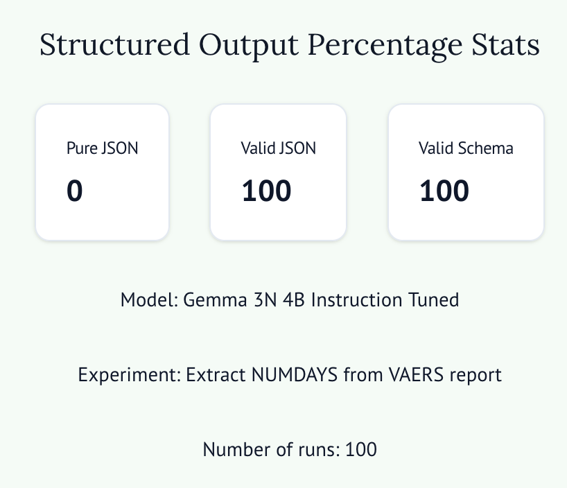Viewport: 567px width, 488px height.
Task: Click the word Gemma in model line
Action: 215,300
